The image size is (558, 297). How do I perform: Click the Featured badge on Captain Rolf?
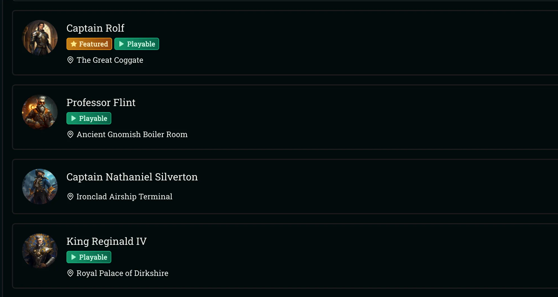click(89, 44)
